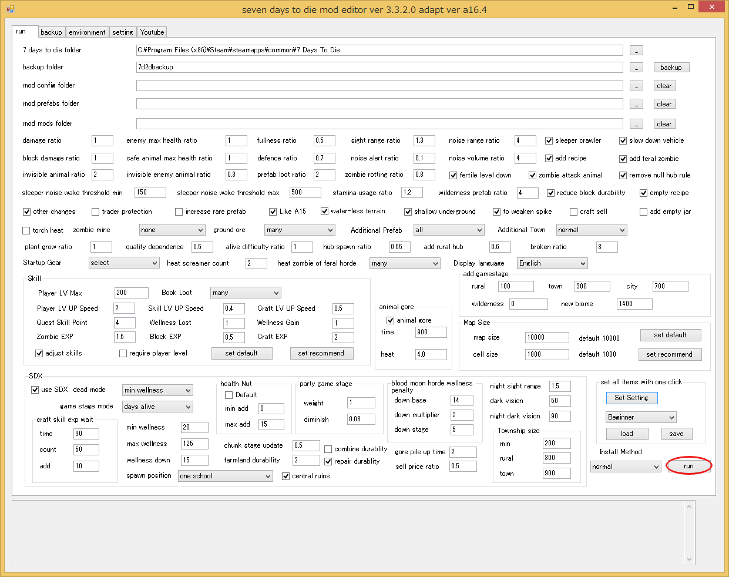The width and height of the screenshot is (729, 577).
Task: Open Startup Gear dropdown
Action: tap(124, 263)
